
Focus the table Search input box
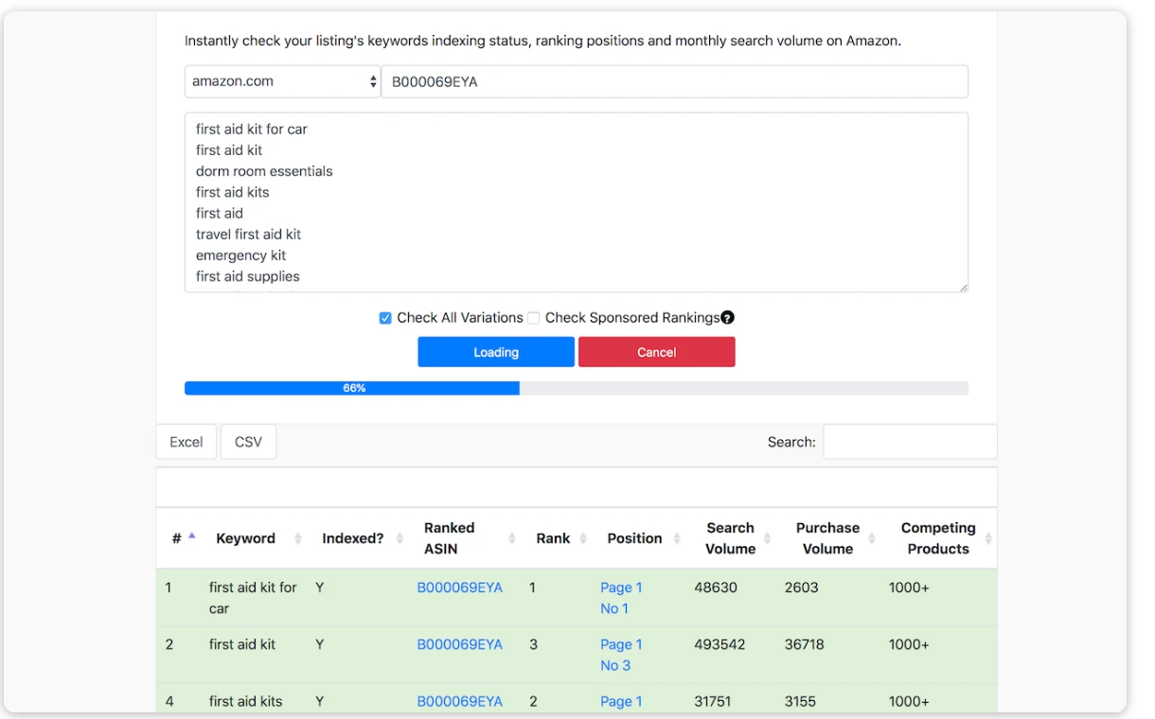point(910,442)
